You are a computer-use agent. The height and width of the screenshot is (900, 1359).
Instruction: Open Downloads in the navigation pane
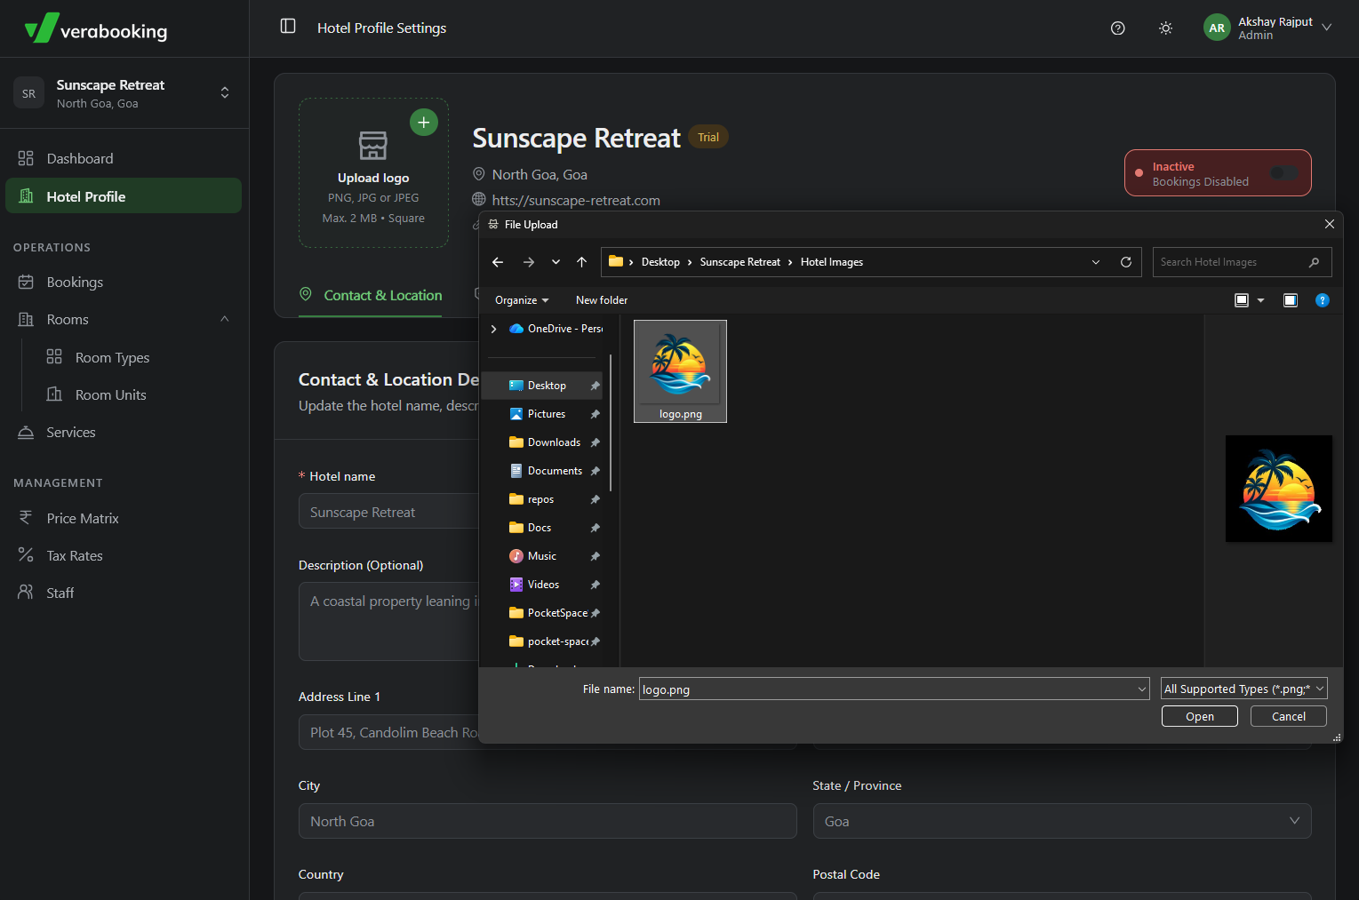pyautogui.click(x=542, y=442)
